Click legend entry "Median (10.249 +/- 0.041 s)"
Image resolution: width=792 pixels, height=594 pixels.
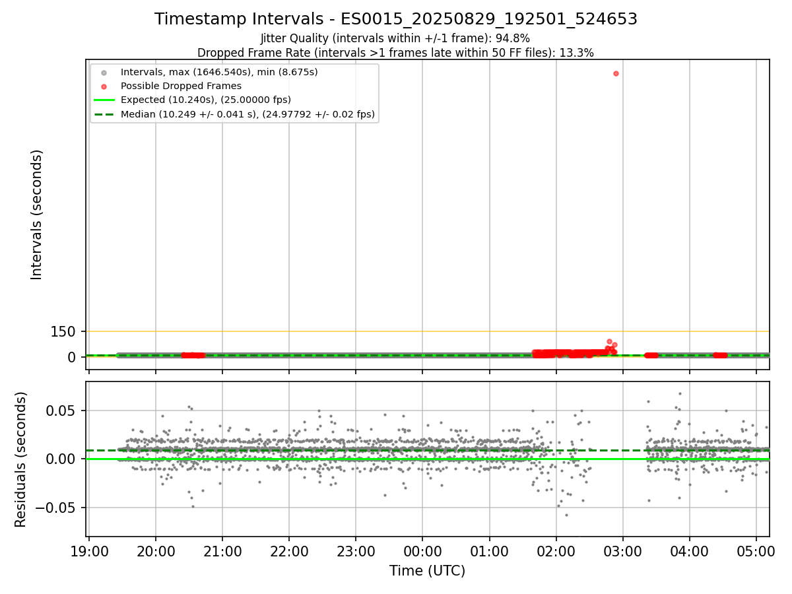coord(247,114)
